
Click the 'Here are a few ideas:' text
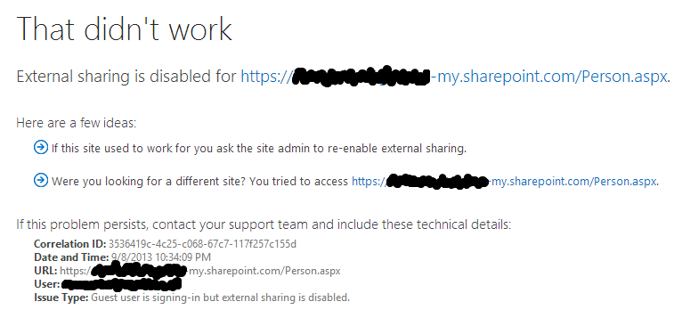pos(77,123)
